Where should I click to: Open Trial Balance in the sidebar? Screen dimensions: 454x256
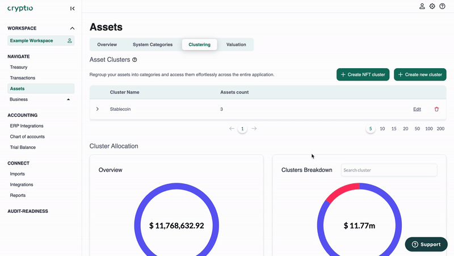tap(23, 148)
